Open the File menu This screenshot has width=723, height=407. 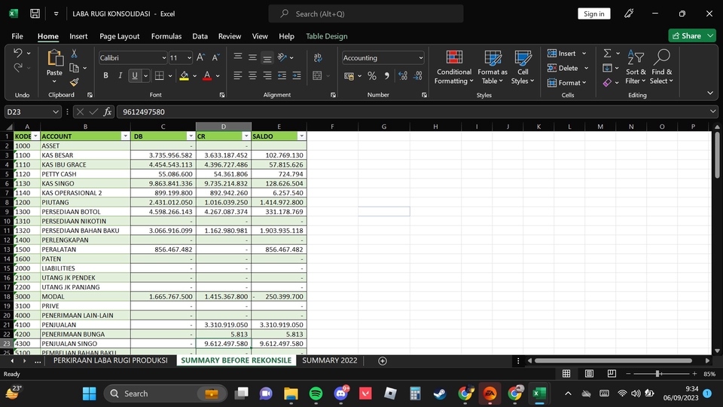tap(17, 36)
